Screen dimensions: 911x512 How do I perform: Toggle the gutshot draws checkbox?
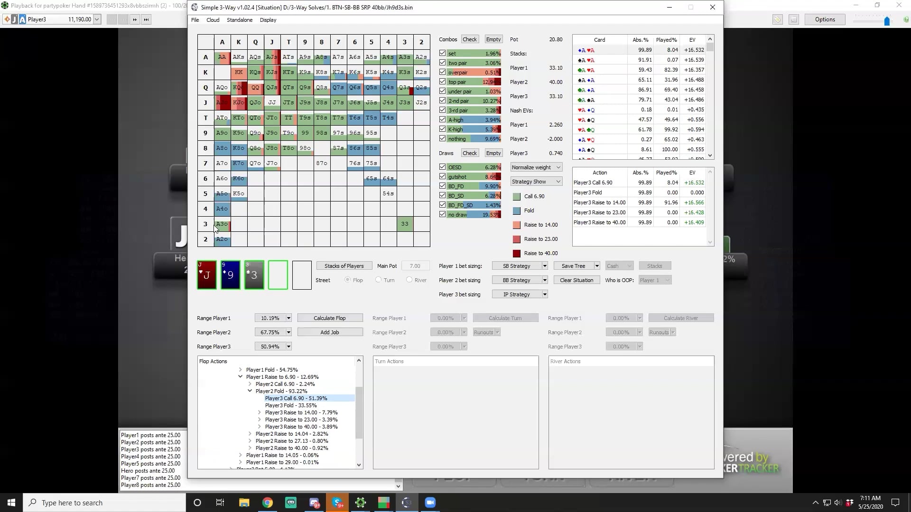click(443, 177)
